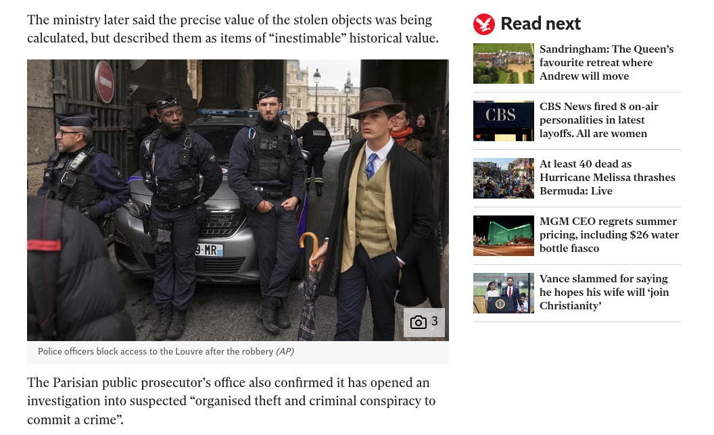The height and width of the screenshot is (435, 714).
Task: Click the photo caption about the Louvre
Action: (x=166, y=351)
